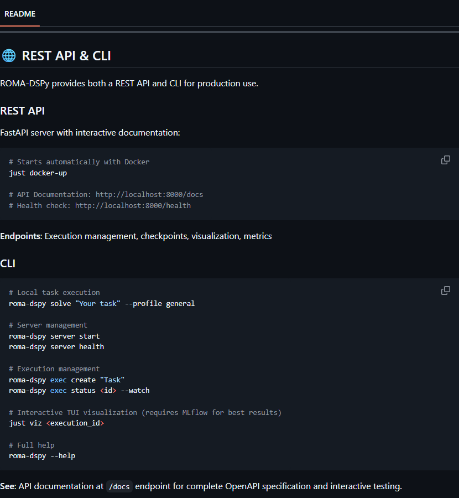The width and height of the screenshot is (459, 498).
Task: Click the localhost:8000/health URL
Action: click(x=133, y=206)
